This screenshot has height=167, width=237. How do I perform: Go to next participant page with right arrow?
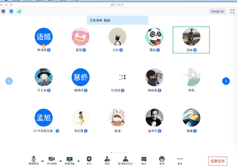coord(226,81)
